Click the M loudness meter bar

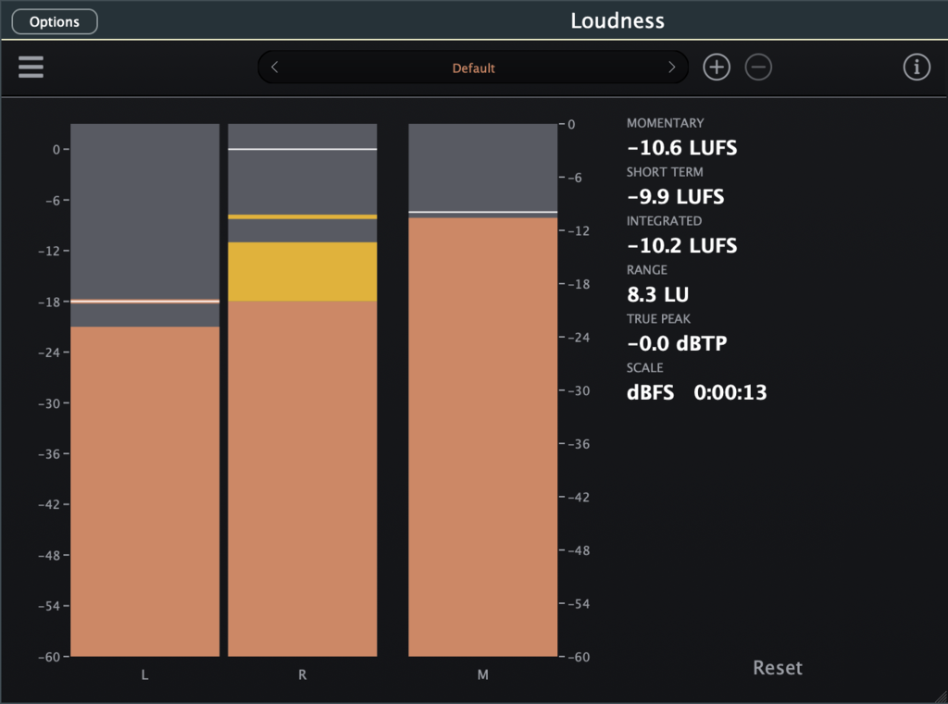pos(482,390)
